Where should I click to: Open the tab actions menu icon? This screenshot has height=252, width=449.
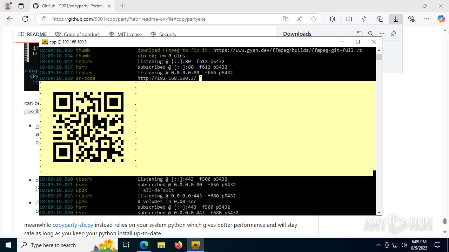coord(21,6)
